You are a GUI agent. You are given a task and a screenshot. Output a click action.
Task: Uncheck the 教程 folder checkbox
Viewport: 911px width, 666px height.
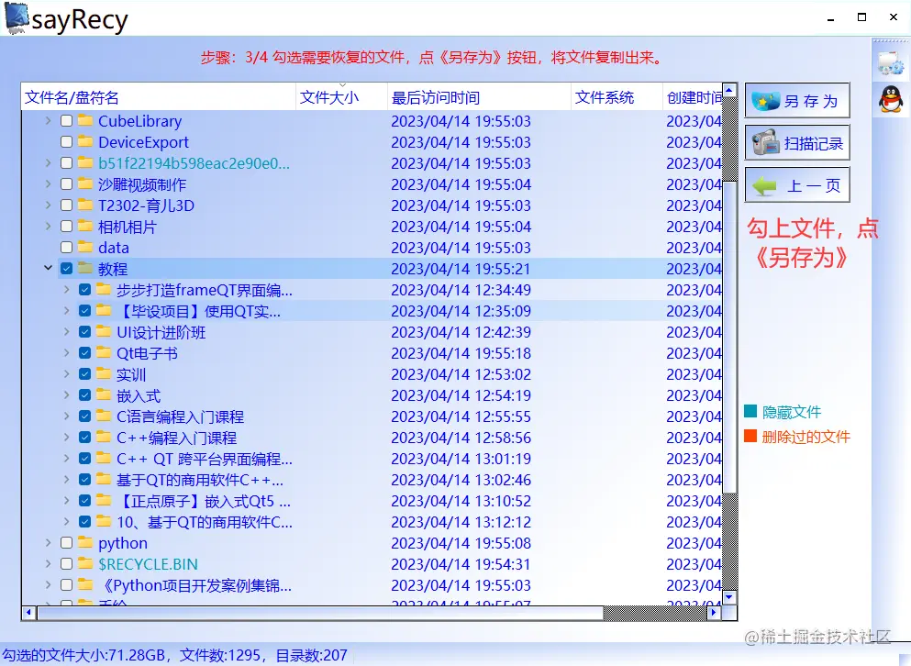66,269
